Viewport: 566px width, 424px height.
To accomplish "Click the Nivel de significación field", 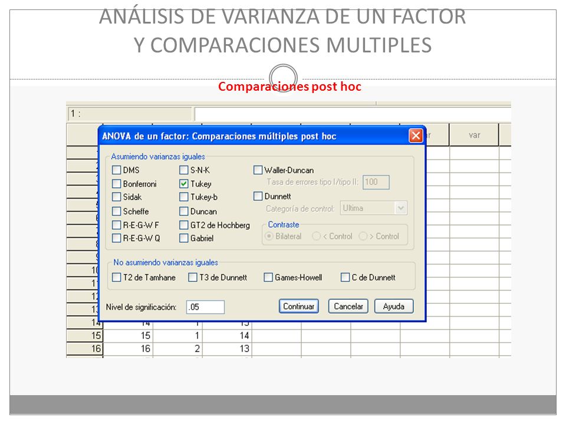I will coord(205,307).
